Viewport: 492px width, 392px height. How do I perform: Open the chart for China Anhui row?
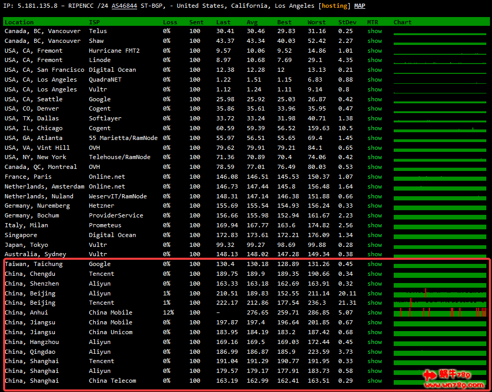point(440,312)
